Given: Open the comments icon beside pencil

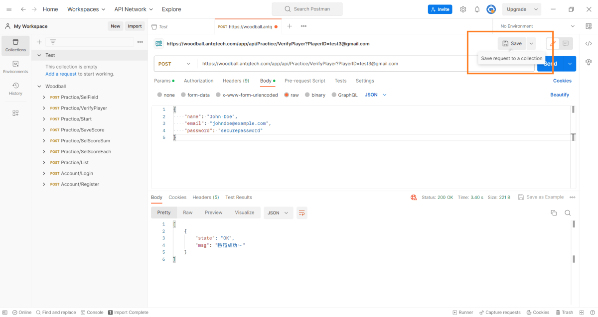Looking at the screenshot, I should click(566, 43).
